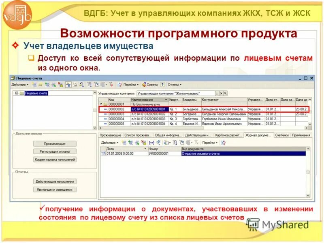Select the Copy row icon in documents toolbar

click(x=130, y=143)
